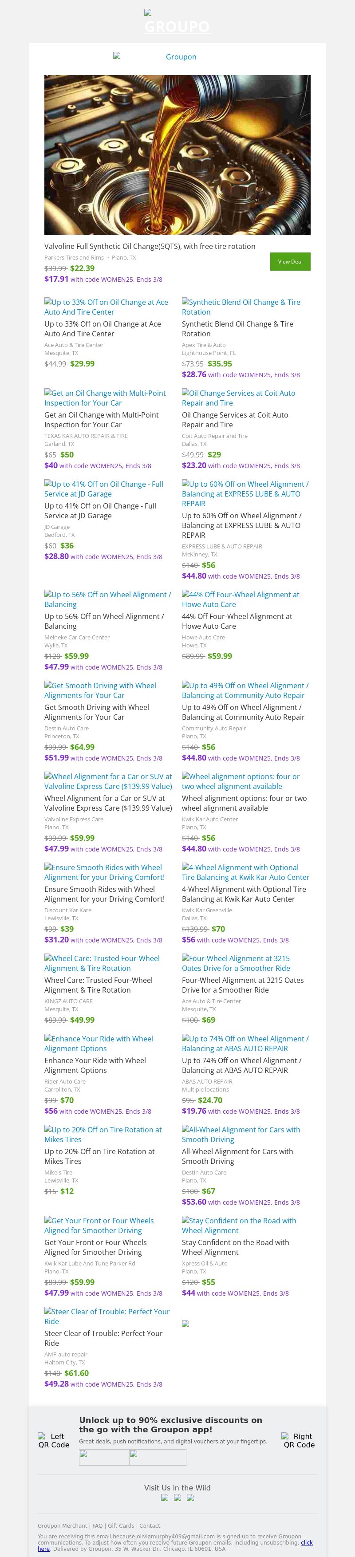Click the right app store download badge

click(x=158, y=1457)
